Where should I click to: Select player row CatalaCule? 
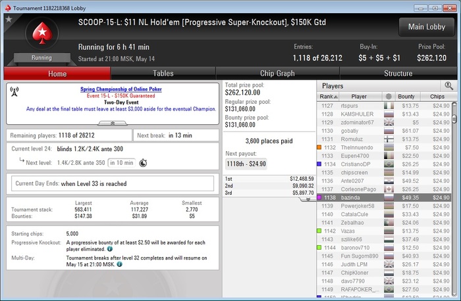(384, 214)
